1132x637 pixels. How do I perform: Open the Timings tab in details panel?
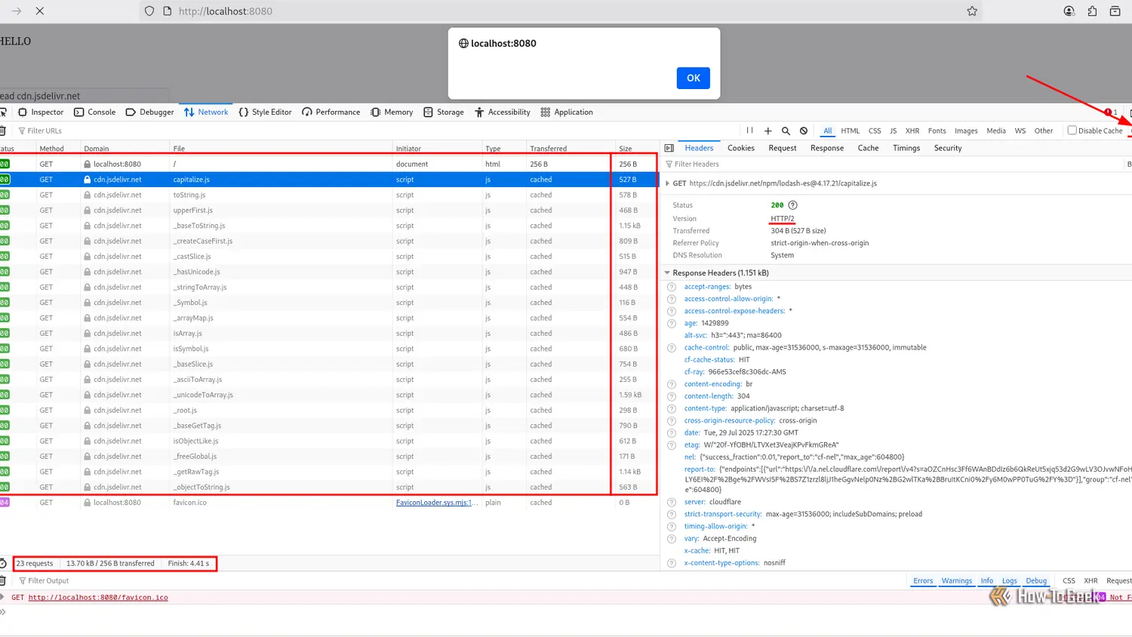tap(906, 148)
